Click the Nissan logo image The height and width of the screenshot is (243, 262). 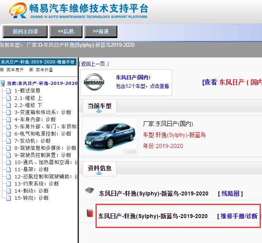pos(94,82)
